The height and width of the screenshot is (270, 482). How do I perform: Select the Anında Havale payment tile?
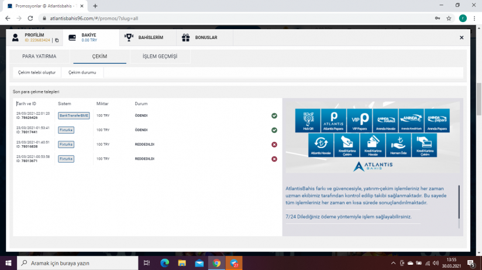click(385, 121)
